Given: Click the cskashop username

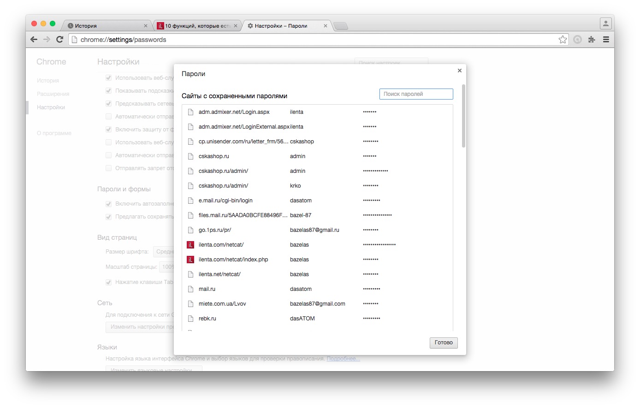Looking at the screenshot, I should [302, 142].
